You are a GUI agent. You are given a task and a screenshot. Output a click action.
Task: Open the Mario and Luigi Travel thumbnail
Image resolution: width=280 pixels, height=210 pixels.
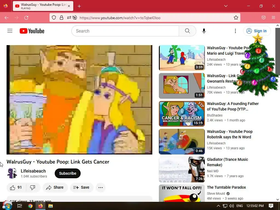(182, 58)
